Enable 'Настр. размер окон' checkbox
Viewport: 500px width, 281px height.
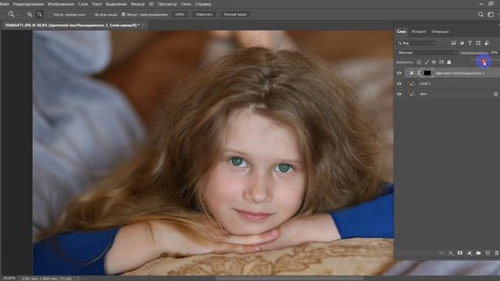tap(50, 15)
